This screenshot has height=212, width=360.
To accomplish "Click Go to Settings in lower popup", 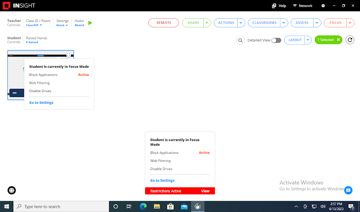I will (162, 180).
